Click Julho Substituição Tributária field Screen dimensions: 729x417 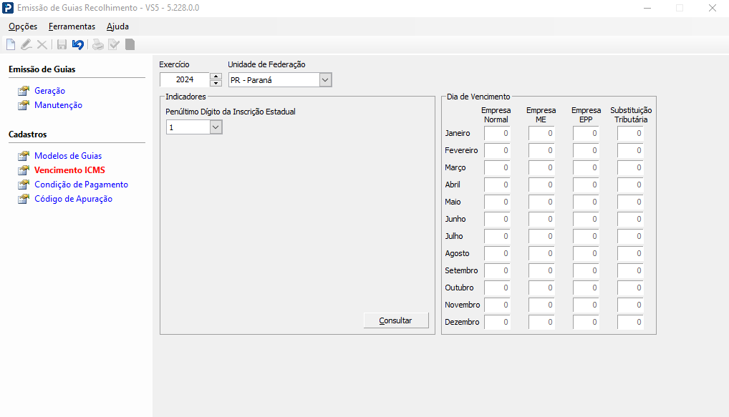[630, 236]
